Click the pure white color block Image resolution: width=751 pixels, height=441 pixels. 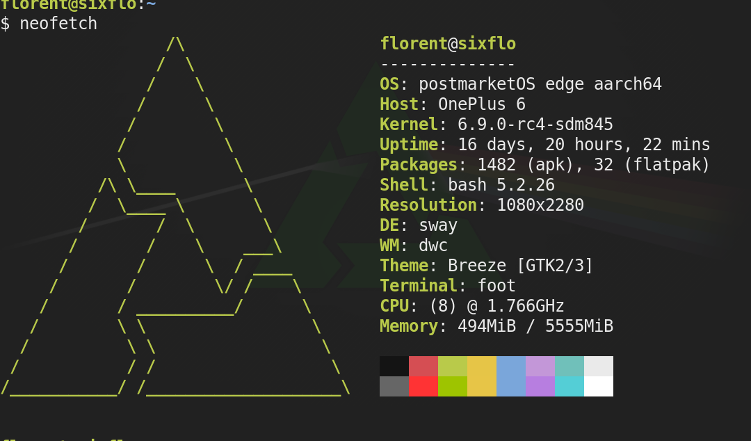tap(599, 386)
